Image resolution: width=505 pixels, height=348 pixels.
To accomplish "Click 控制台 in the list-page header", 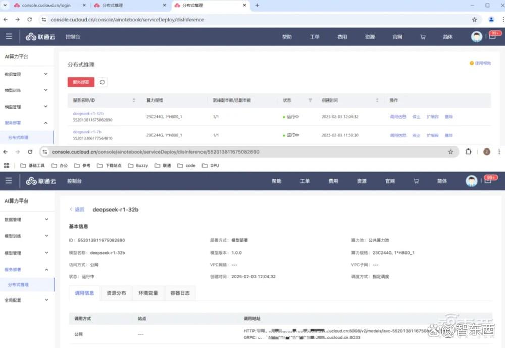I will [x=73, y=37].
